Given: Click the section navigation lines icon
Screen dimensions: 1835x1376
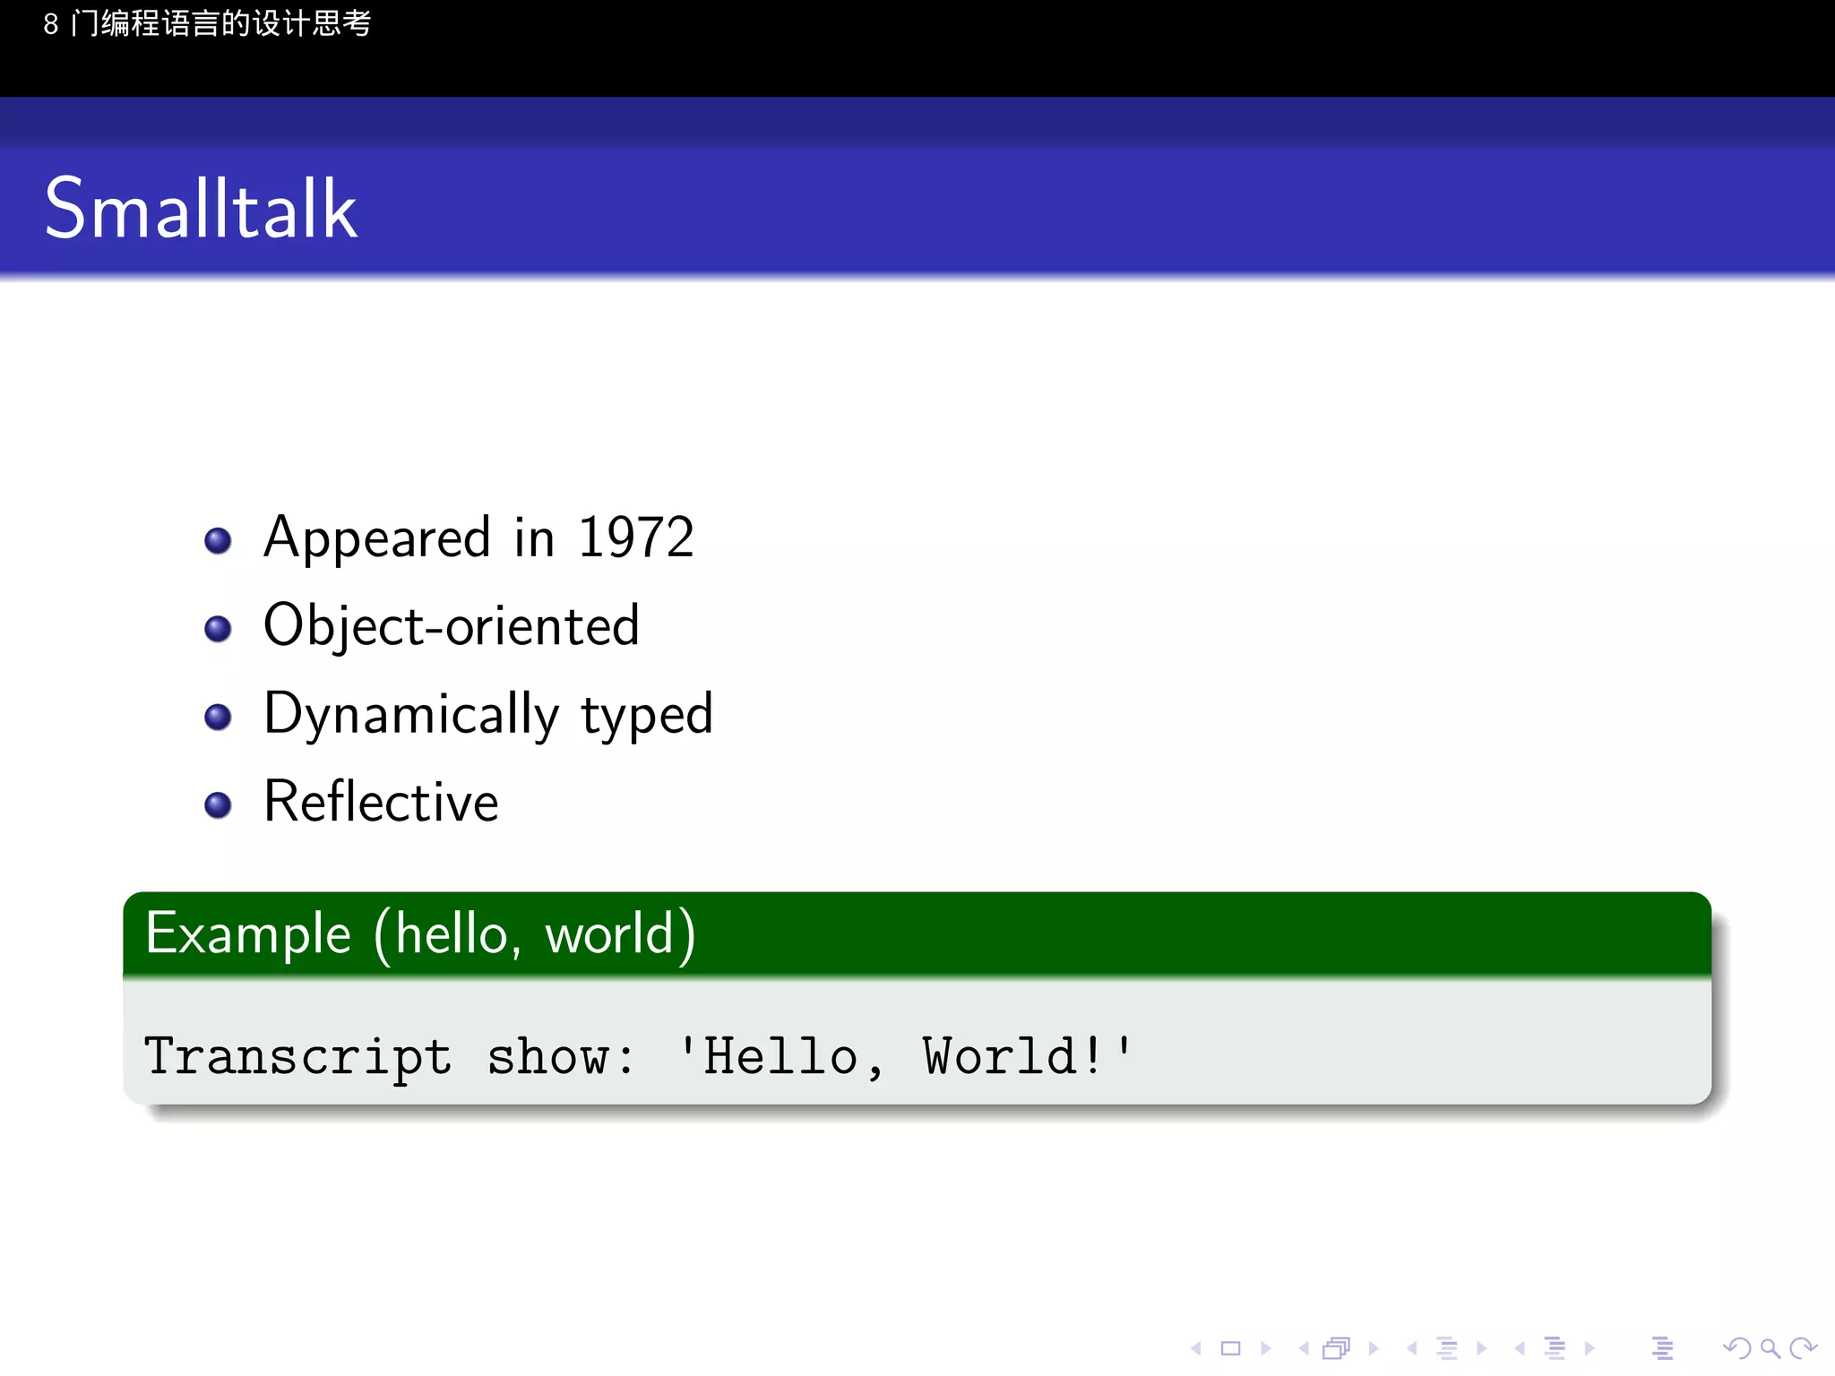Looking at the screenshot, I should (1555, 1348).
